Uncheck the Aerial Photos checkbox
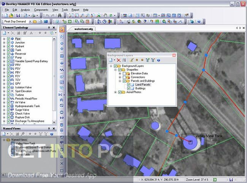 (120, 92)
